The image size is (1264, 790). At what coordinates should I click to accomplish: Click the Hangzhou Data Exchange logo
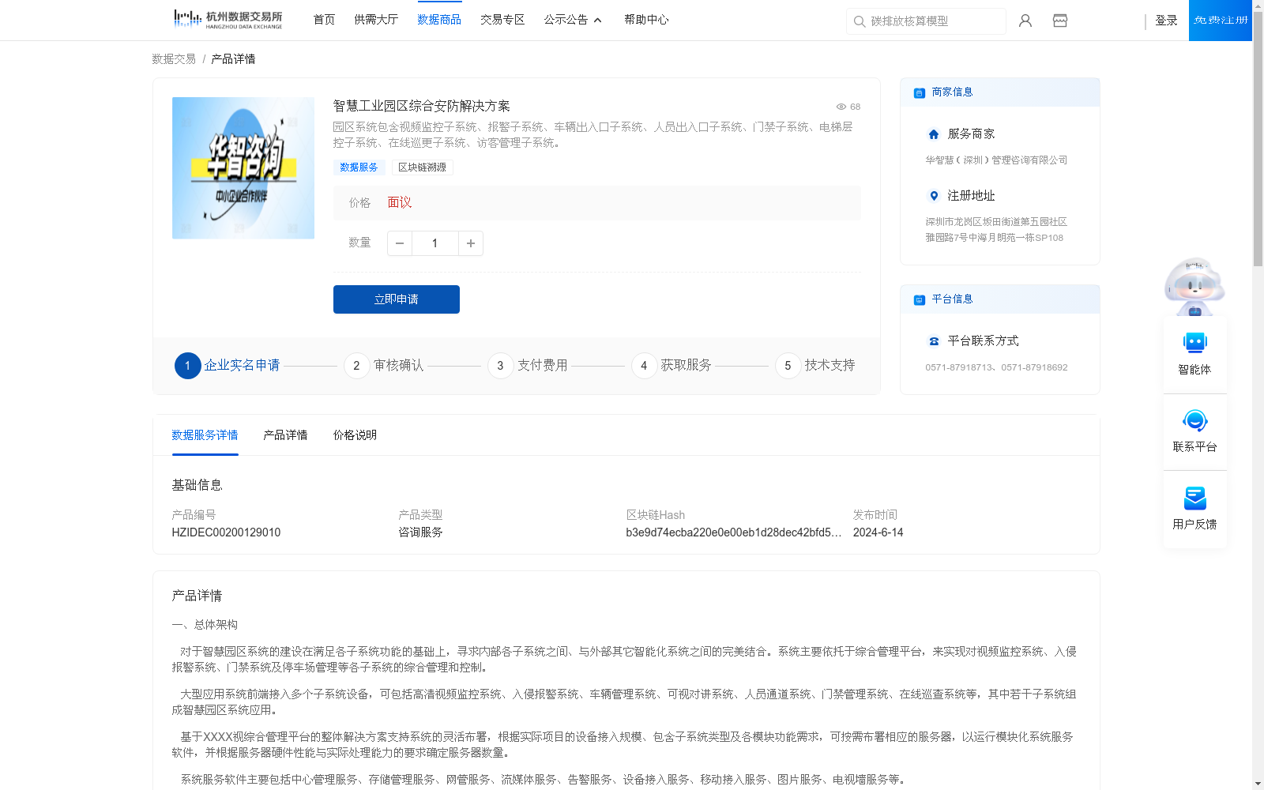tap(228, 20)
